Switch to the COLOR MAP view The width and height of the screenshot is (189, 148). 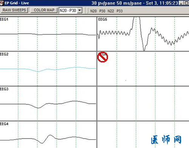(44, 10)
